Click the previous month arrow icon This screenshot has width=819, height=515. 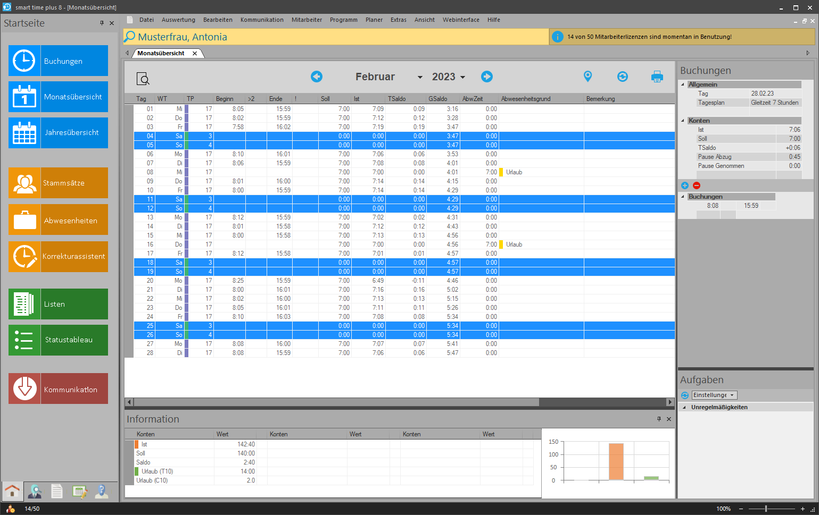[x=317, y=77]
